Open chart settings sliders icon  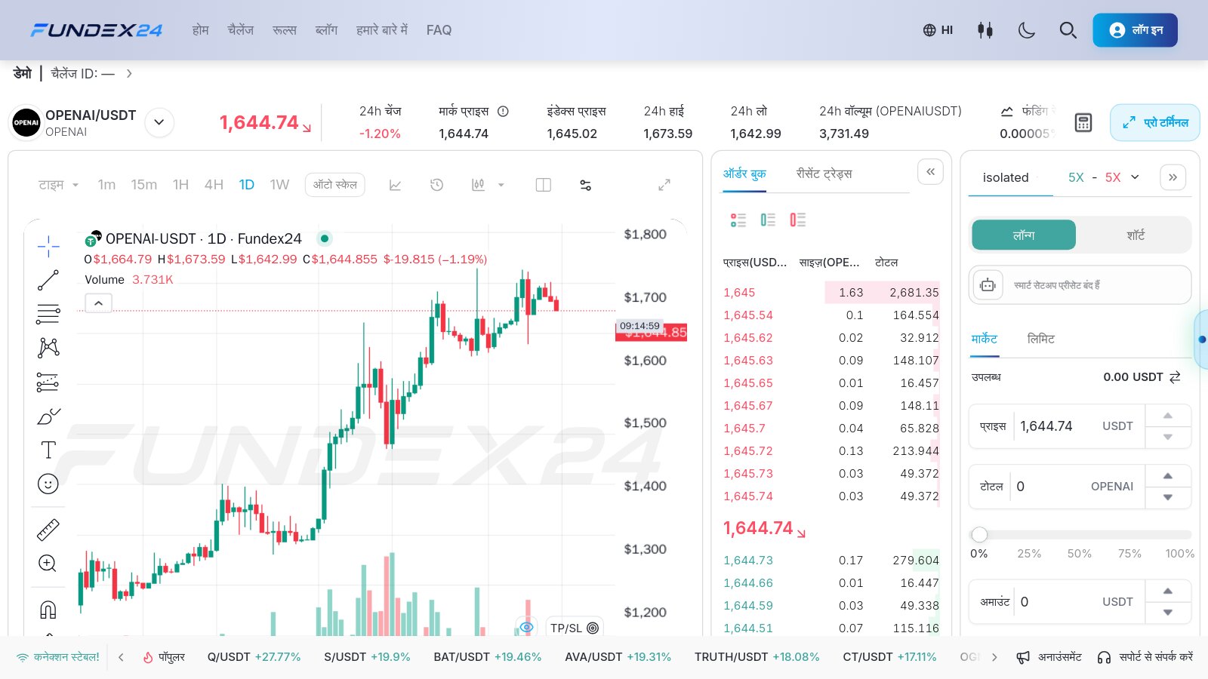[585, 185]
